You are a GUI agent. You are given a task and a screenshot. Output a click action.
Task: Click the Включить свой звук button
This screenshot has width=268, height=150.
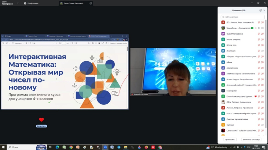252,139
